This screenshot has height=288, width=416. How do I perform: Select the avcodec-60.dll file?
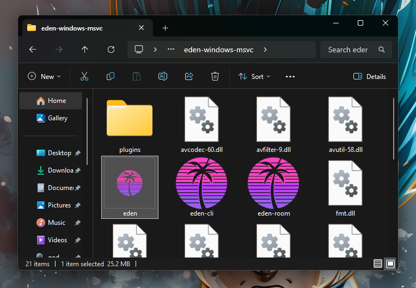201,125
